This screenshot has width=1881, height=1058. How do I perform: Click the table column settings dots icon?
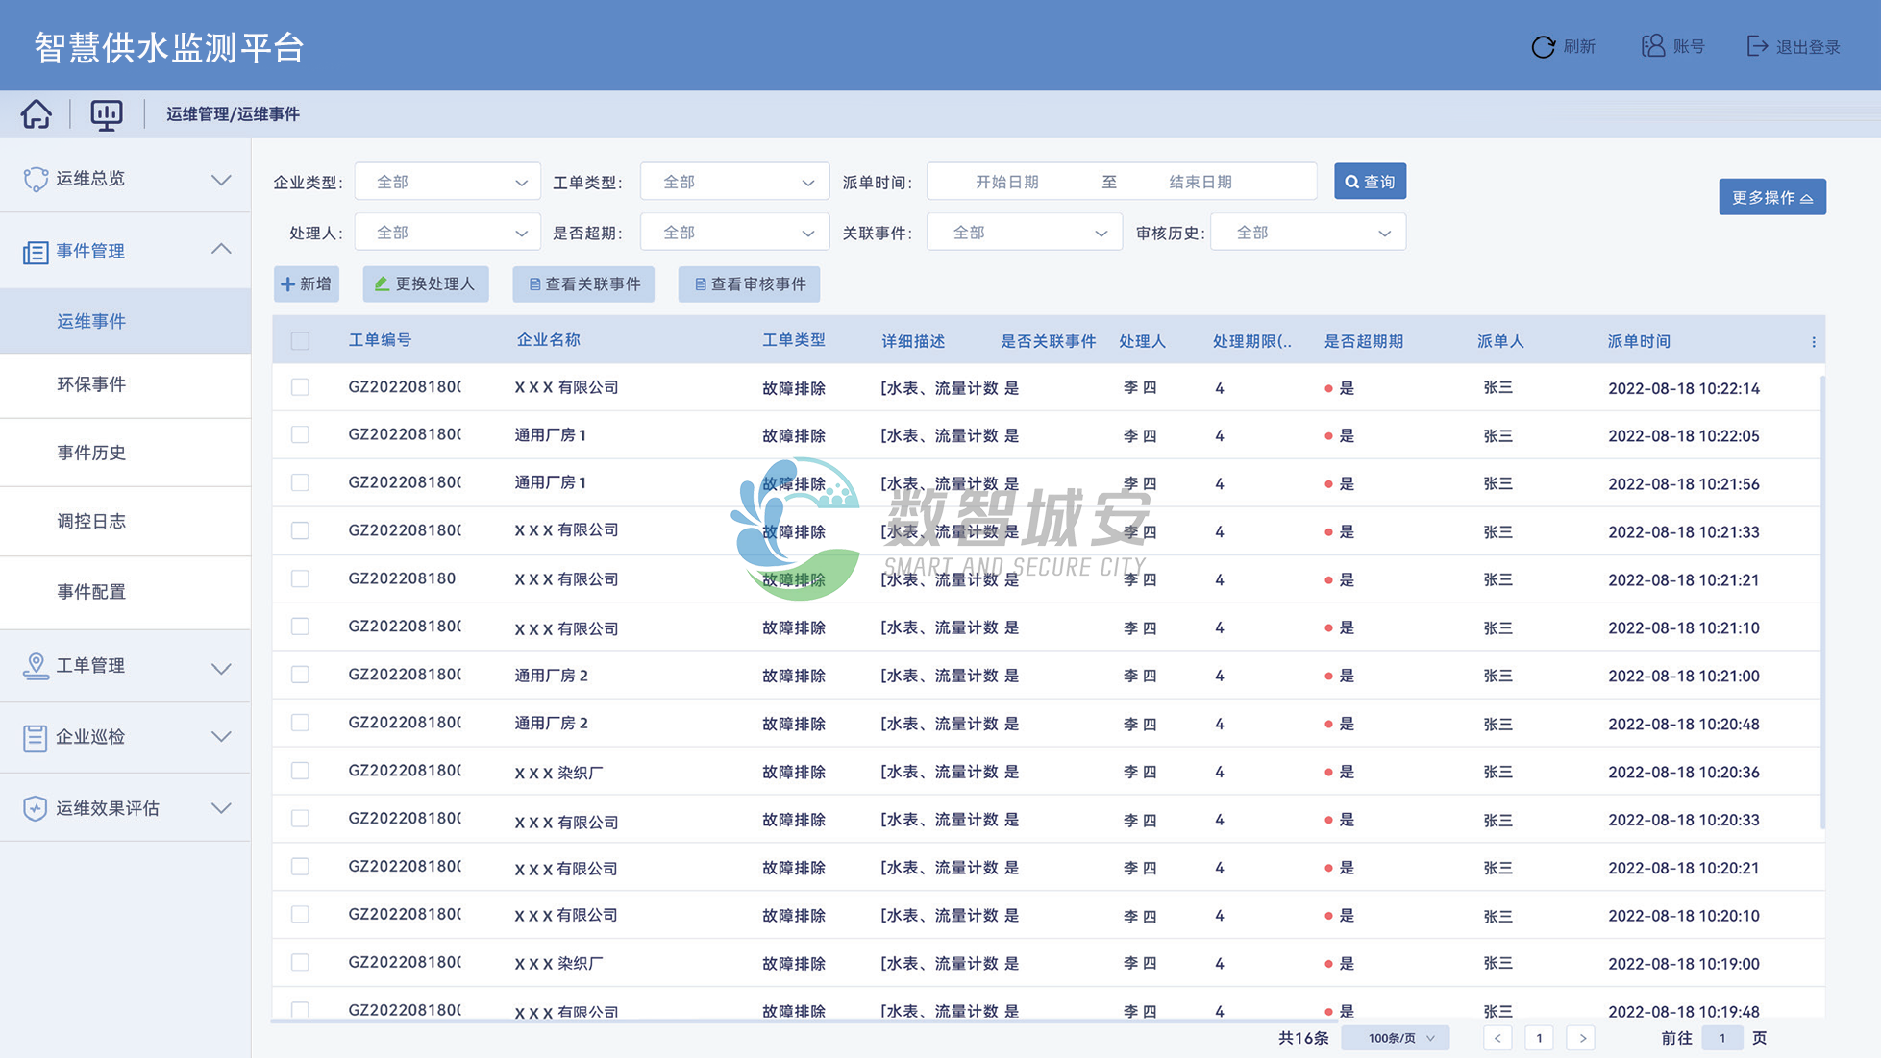[1813, 342]
